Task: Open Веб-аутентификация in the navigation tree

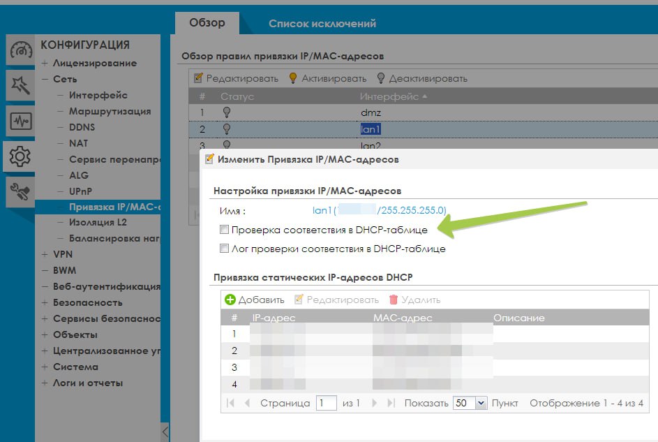Action: click(x=107, y=287)
